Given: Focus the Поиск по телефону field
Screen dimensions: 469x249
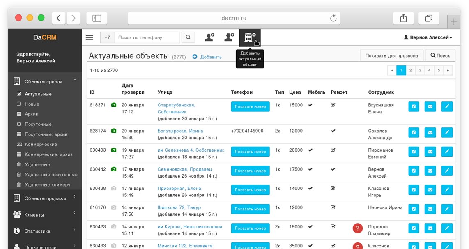Looking at the screenshot, I should (147, 37).
